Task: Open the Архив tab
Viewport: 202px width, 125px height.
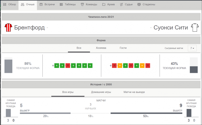Action: pyautogui.click(x=109, y=5)
